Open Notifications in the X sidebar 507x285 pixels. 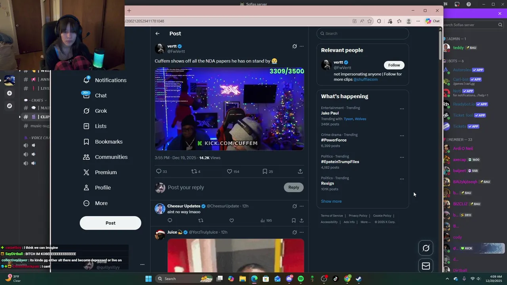105,80
